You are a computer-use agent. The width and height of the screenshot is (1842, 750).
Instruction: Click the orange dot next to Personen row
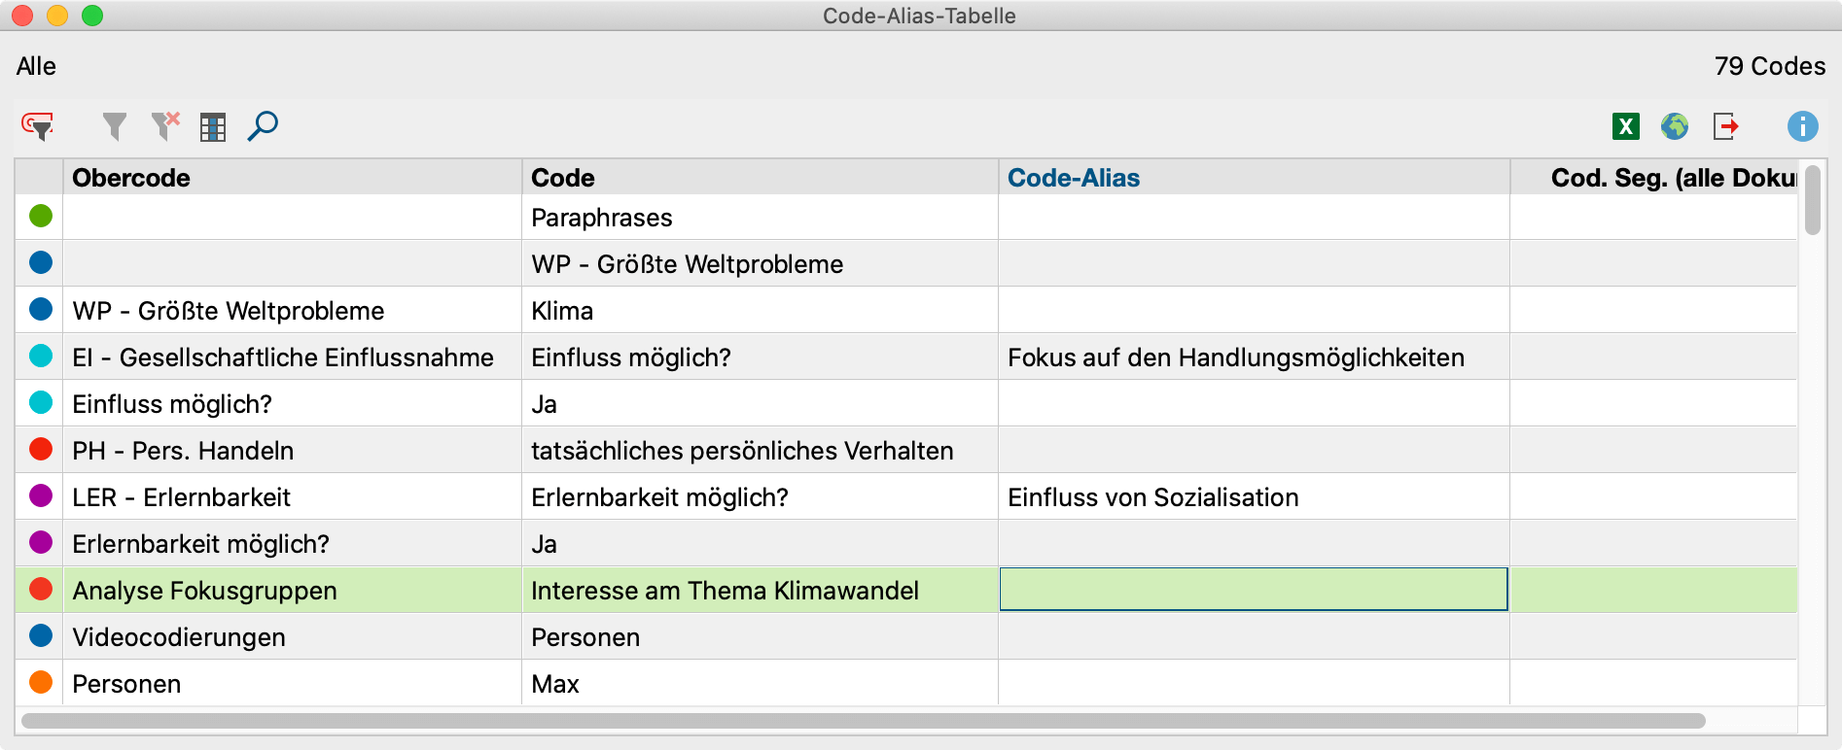click(41, 682)
